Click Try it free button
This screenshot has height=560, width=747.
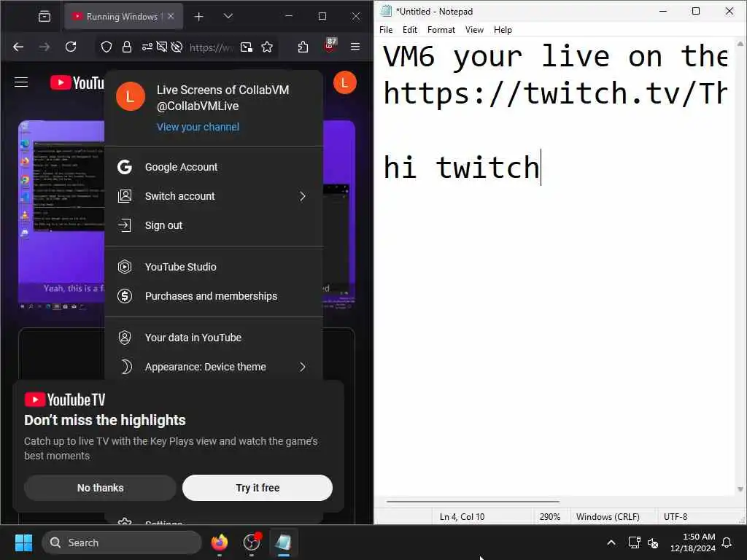pos(258,488)
